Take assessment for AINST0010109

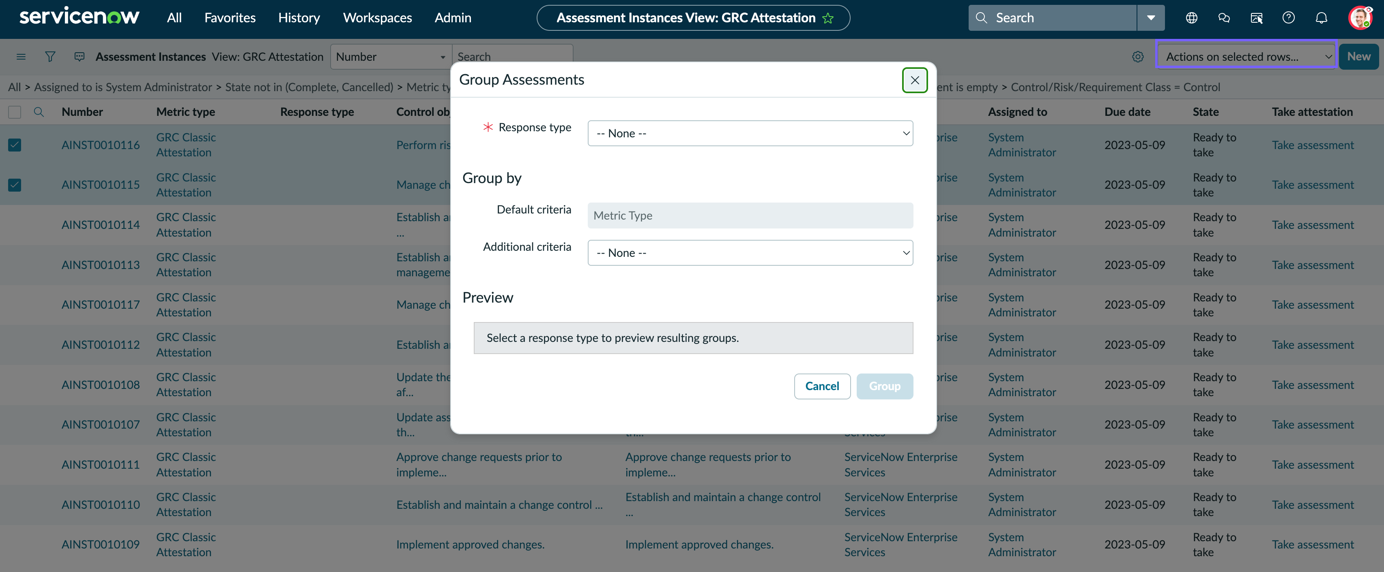point(1313,544)
